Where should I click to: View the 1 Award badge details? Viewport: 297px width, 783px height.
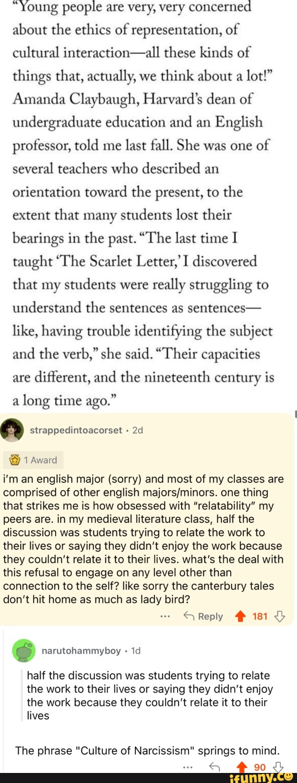pyautogui.click(x=33, y=460)
